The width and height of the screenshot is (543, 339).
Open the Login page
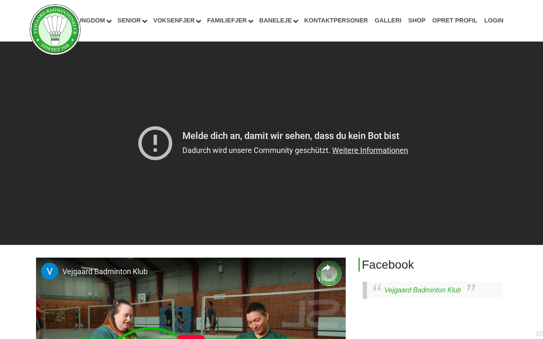click(494, 20)
